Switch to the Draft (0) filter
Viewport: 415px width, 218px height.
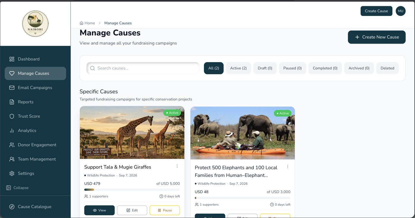click(x=265, y=68)
